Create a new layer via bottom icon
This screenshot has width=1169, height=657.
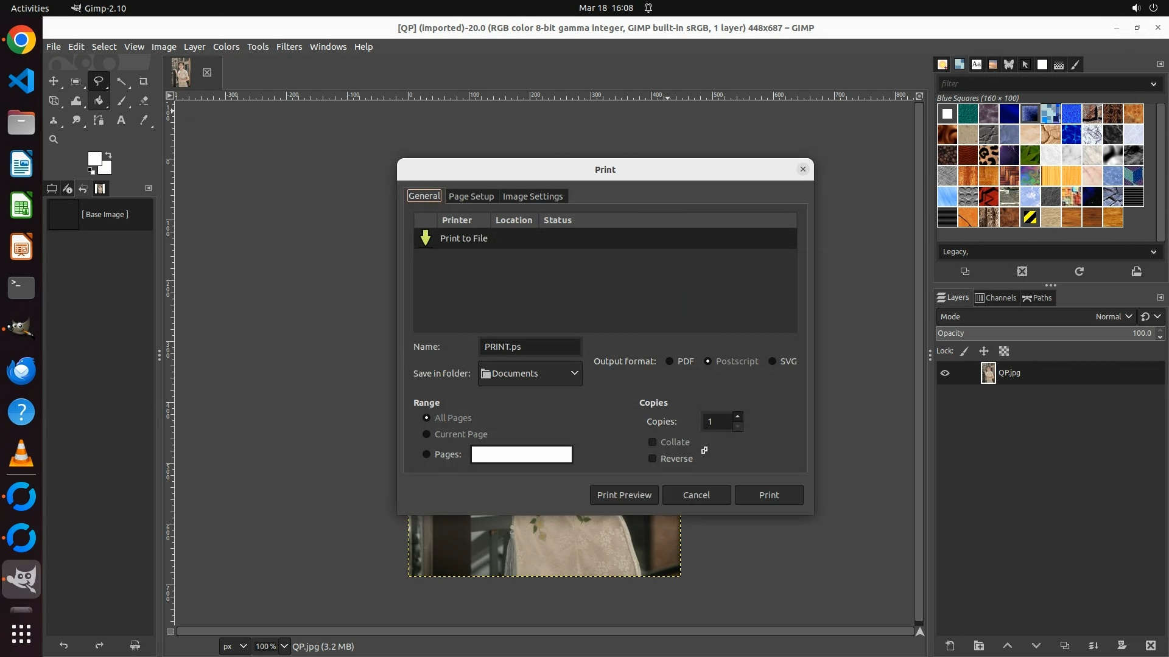950,645
